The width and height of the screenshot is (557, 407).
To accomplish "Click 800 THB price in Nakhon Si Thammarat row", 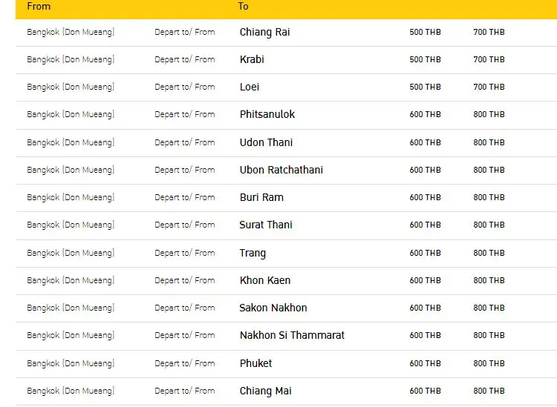I will tap(489, 335).
